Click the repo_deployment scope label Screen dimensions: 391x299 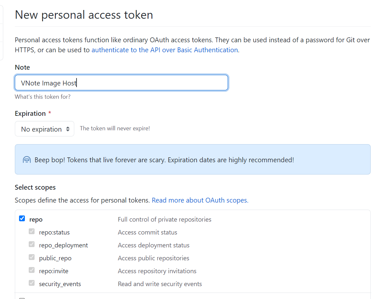[64, 245]
